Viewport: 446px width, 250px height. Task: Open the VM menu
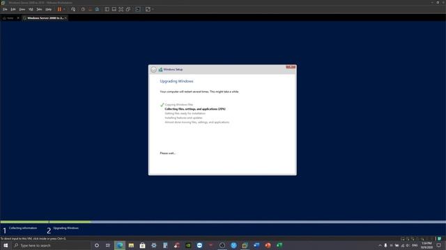point(31,9)
